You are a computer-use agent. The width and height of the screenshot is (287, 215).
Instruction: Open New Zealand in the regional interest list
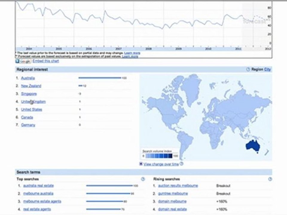pos(31,86)
